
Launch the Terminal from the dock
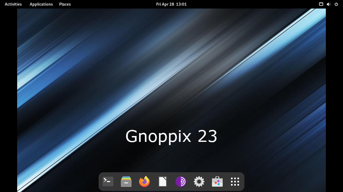[x=108, y=182]
